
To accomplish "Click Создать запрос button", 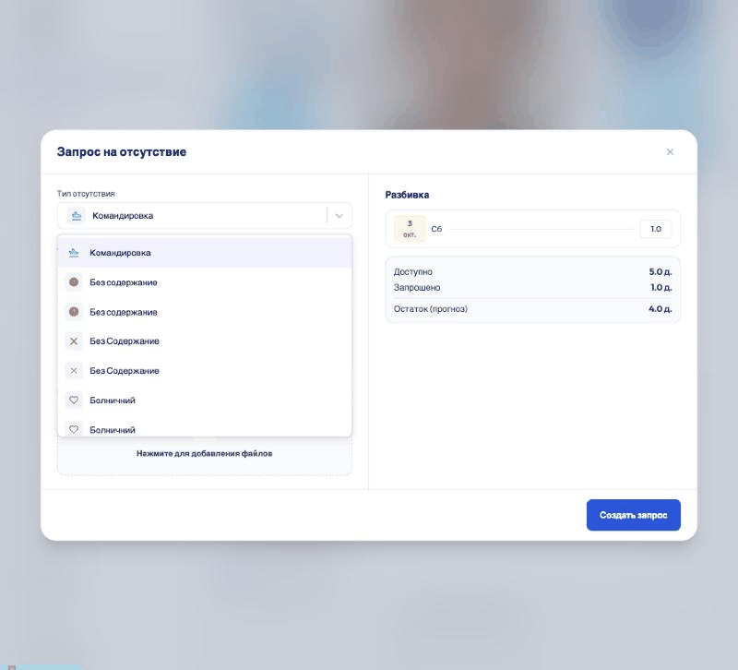I will click(x=633, y=515).
